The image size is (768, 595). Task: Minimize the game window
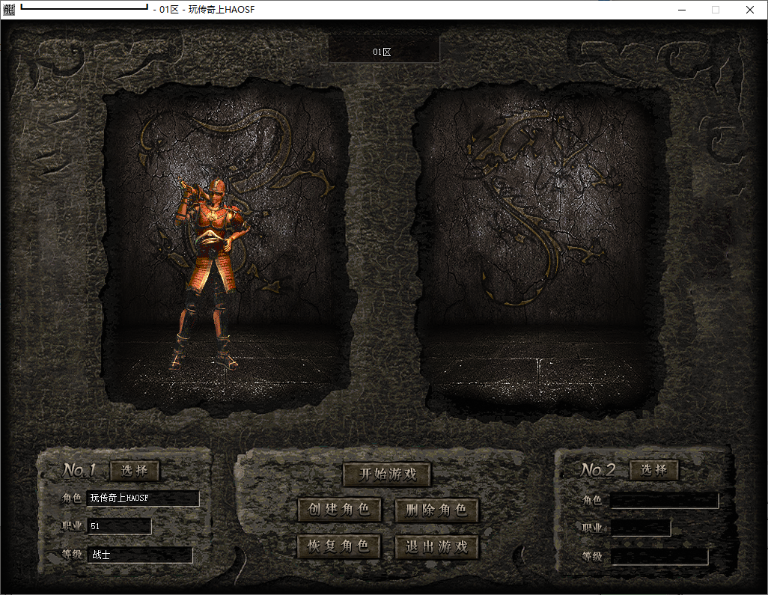point(682,10)
